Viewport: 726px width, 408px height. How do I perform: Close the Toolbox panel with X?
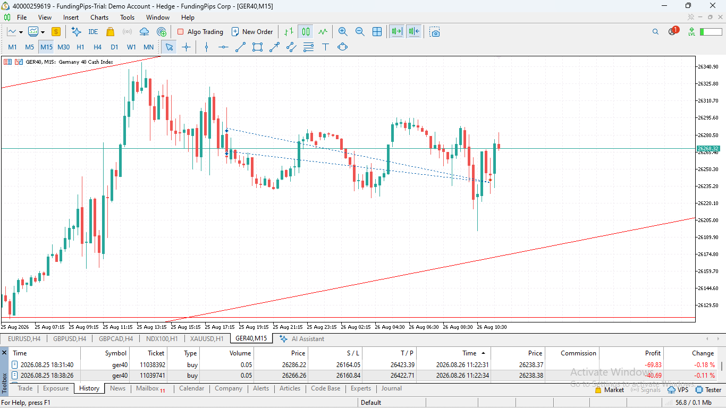point(5,353)
